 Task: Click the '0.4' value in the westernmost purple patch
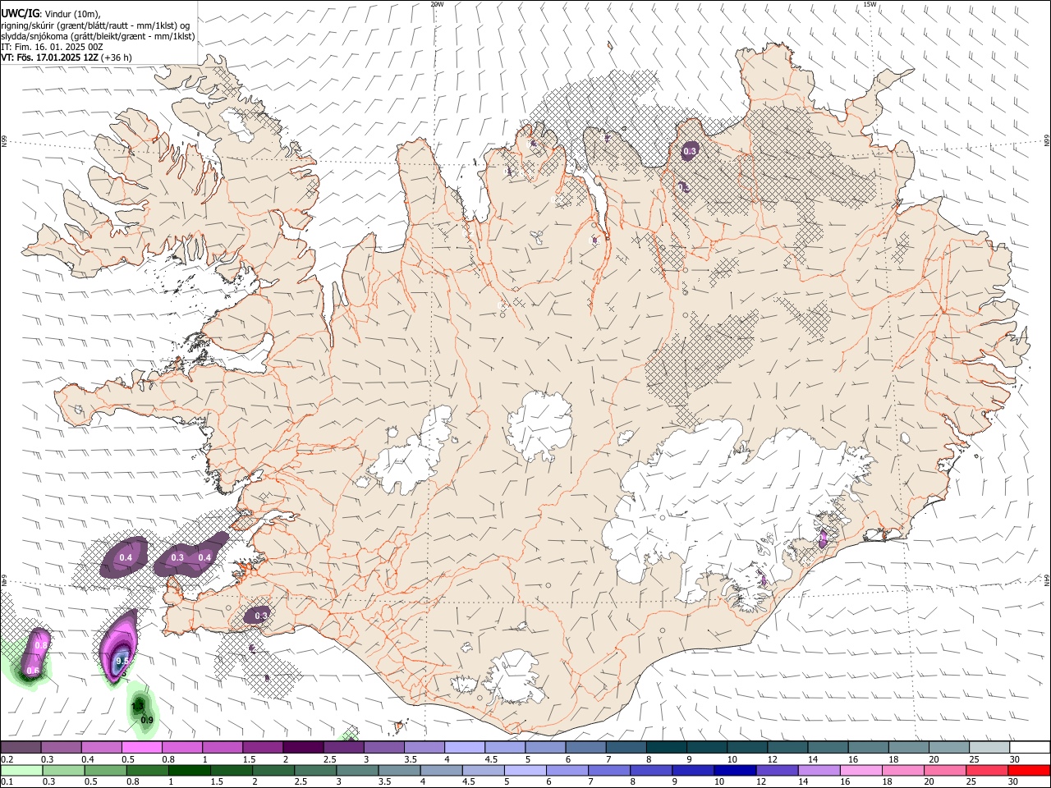coord(126,558)
